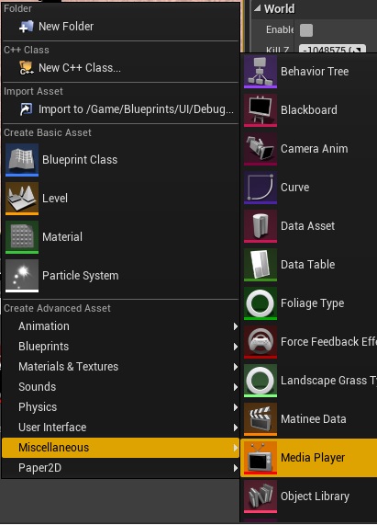Select the Behavior Tree asset icon
Screen dimensions: 377x525
261,72
